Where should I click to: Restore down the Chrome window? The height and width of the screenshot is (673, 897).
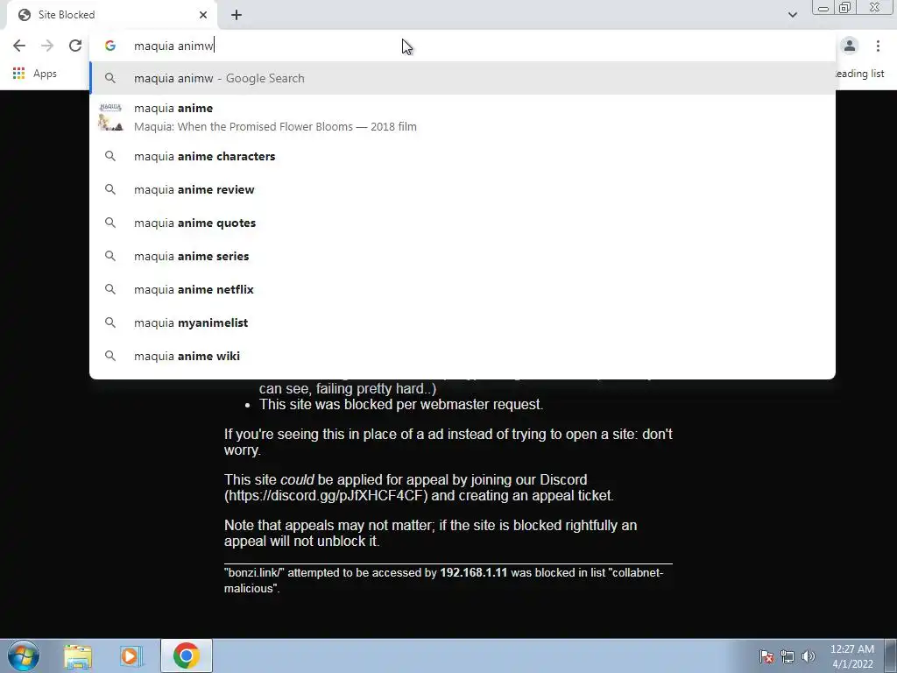coord(845,8)
